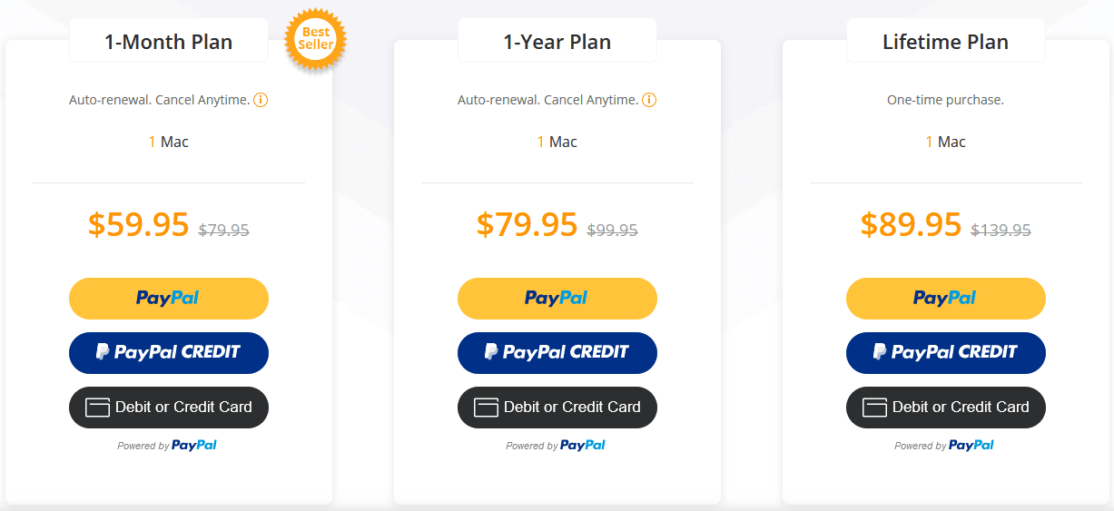The height and width of the screenshot is (511, 1114).
Task: Click the Lifetime Plan title
Action: click(x=945, y=42)
